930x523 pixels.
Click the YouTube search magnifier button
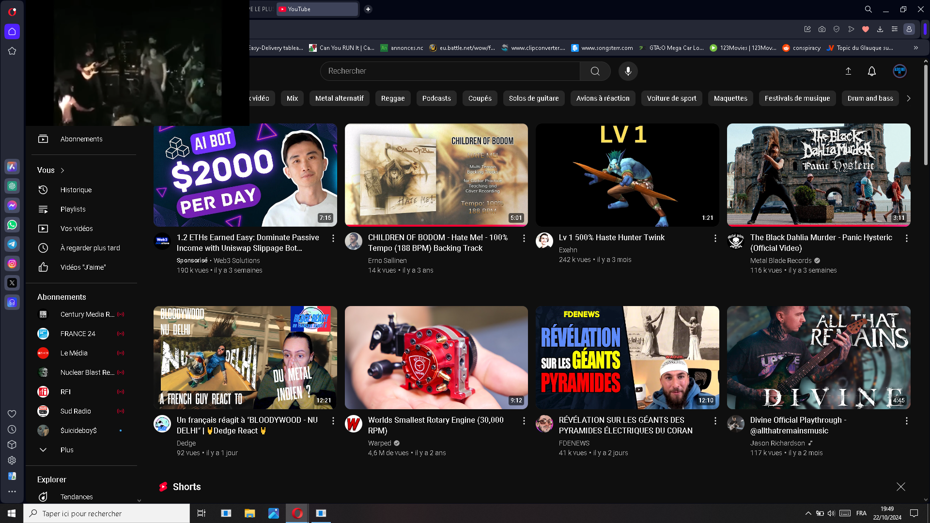point(595,71)
